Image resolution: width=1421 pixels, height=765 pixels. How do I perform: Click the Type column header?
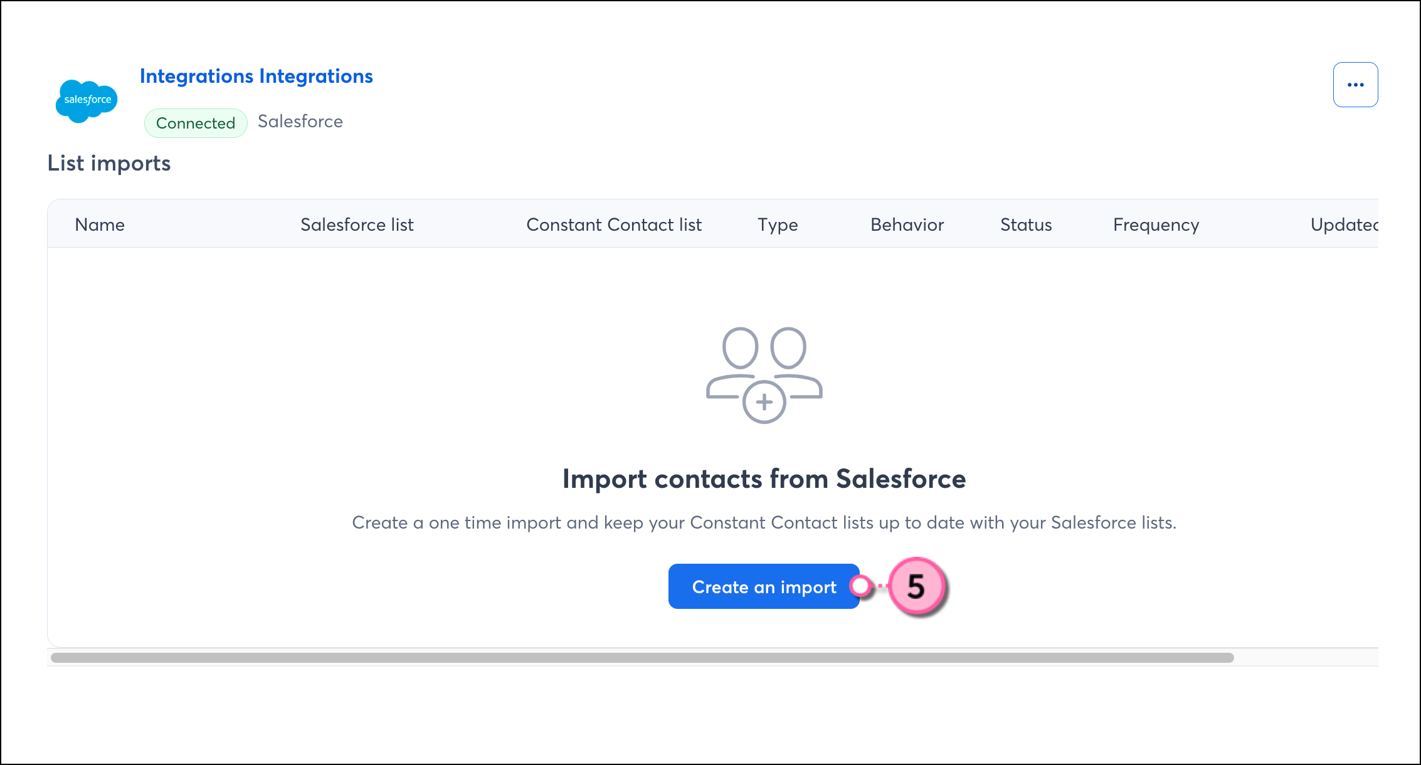point(778,225)
